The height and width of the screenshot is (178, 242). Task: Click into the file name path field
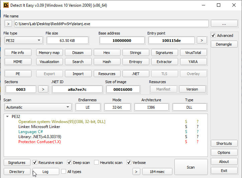111,24
